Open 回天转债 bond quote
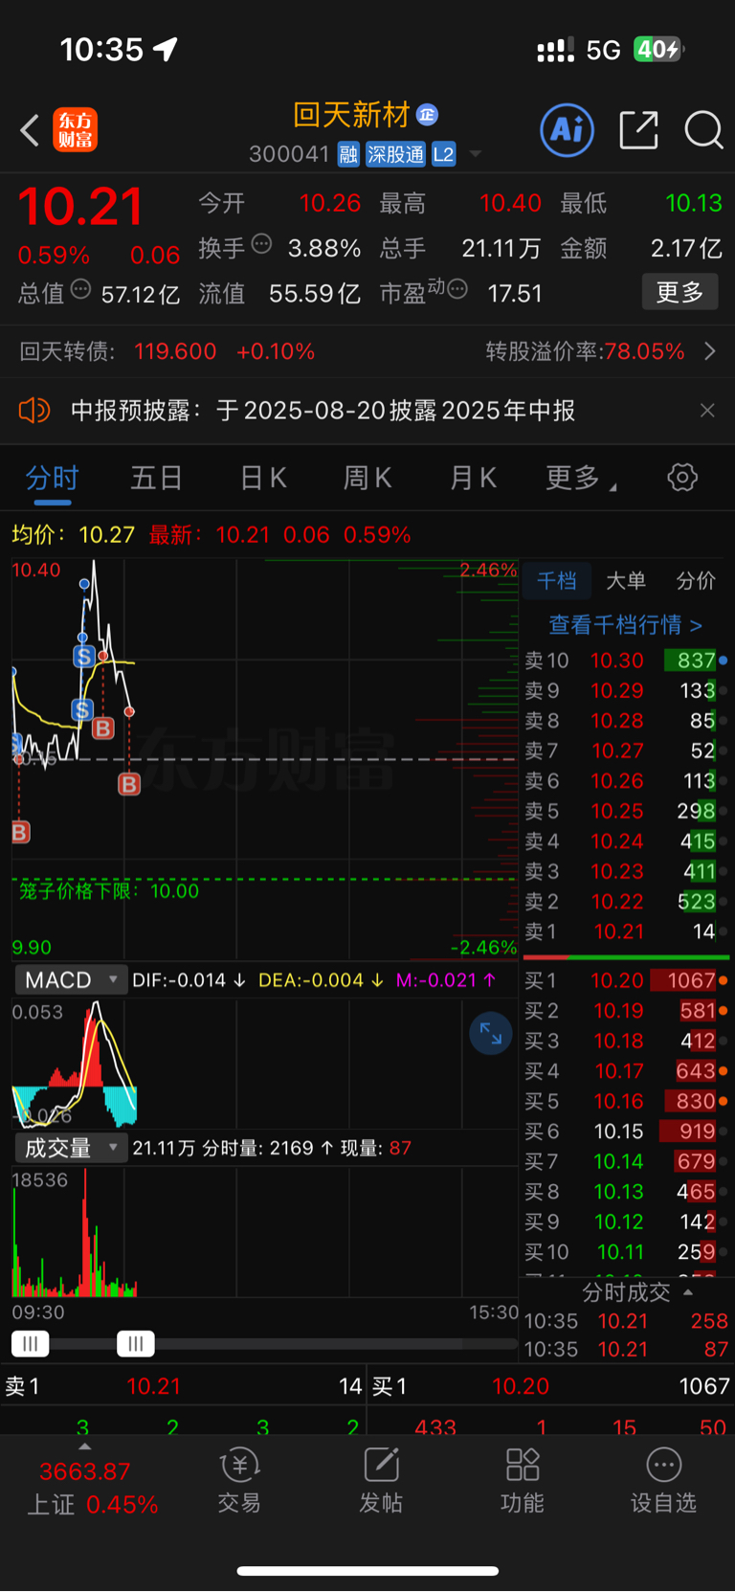 coord(167,351)
